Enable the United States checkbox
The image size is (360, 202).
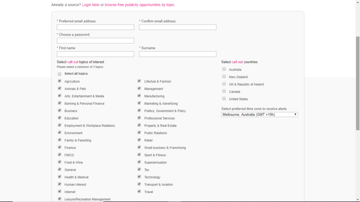coord(224,98)
